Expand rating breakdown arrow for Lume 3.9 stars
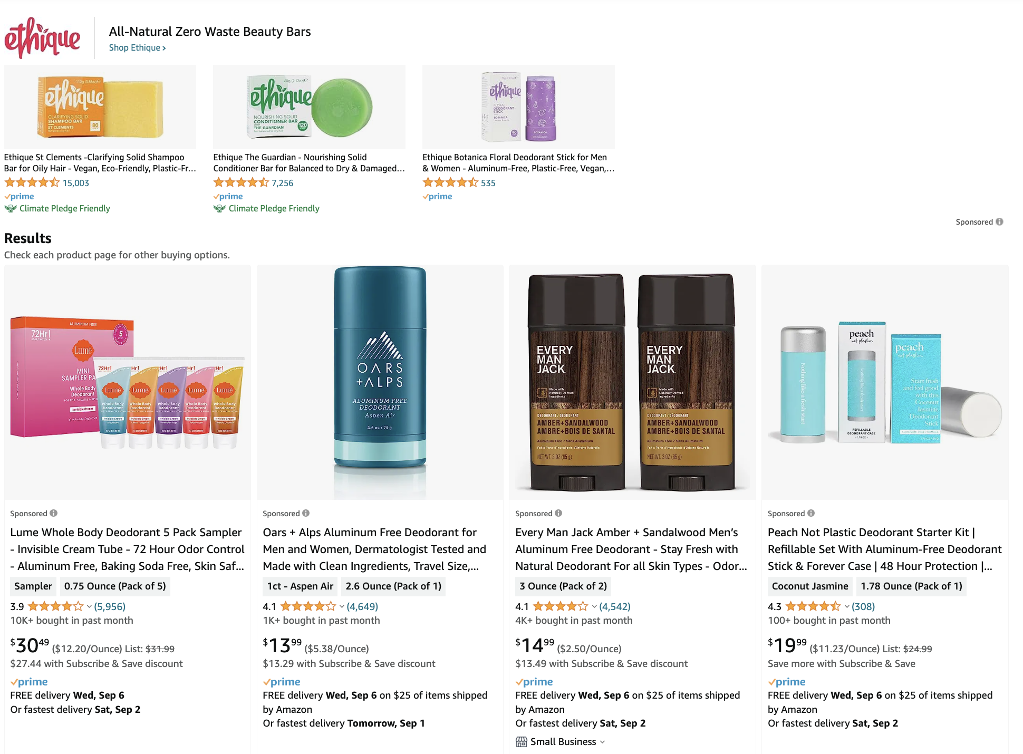The width and height of the screenshot is (1023, 754). tap(89, 607)
